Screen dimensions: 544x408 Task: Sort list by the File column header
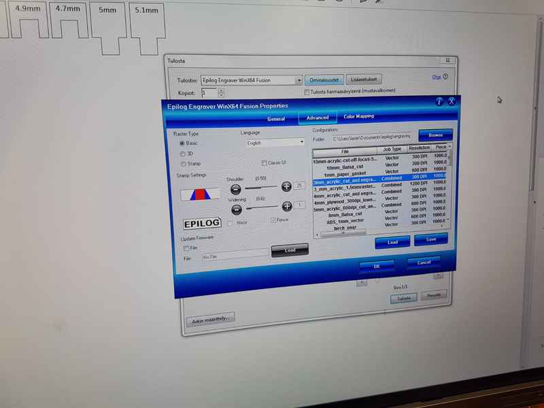[x=345, y=152]
